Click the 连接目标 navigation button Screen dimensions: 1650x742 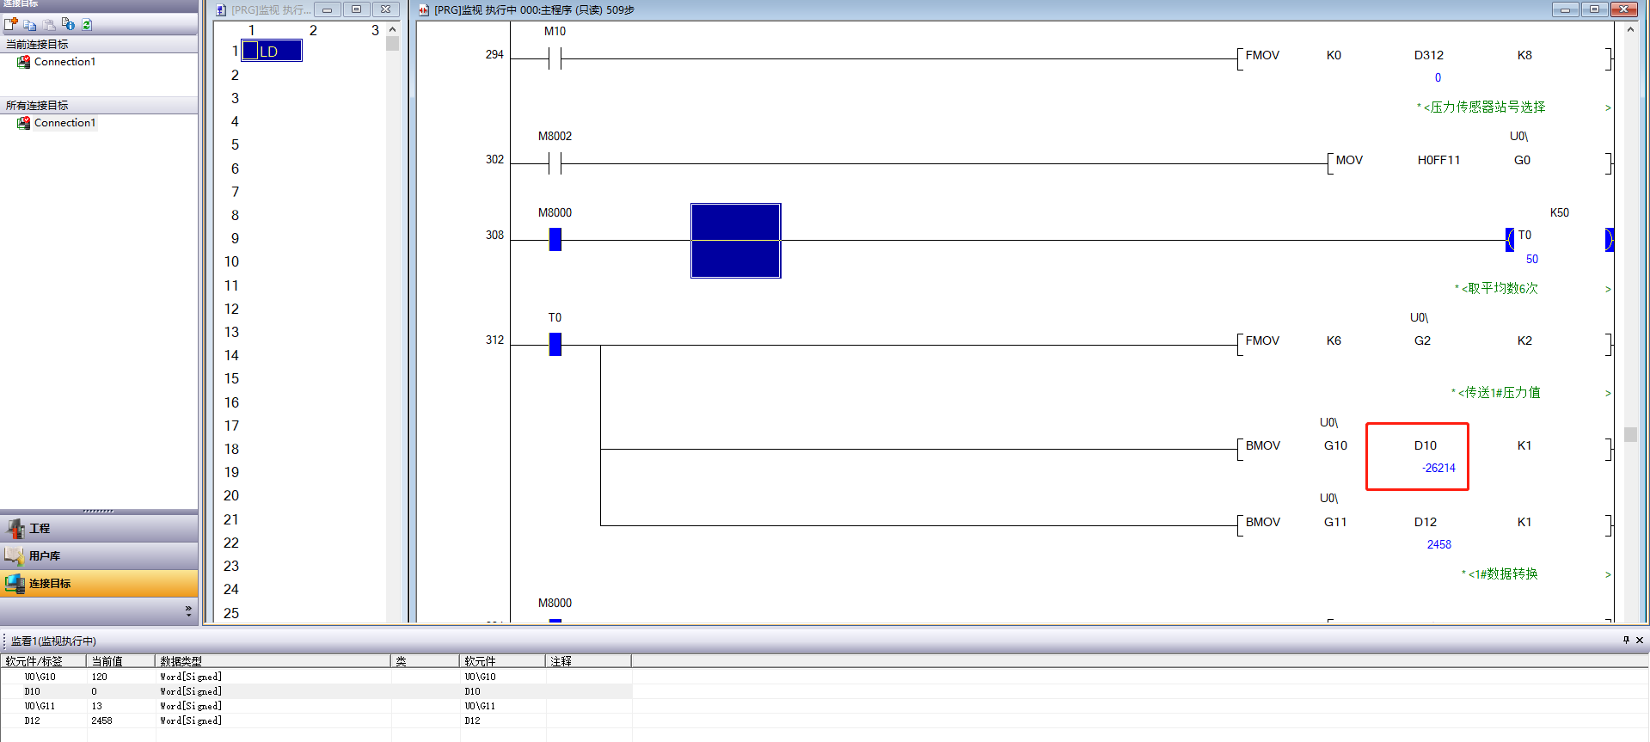[50, 583]
